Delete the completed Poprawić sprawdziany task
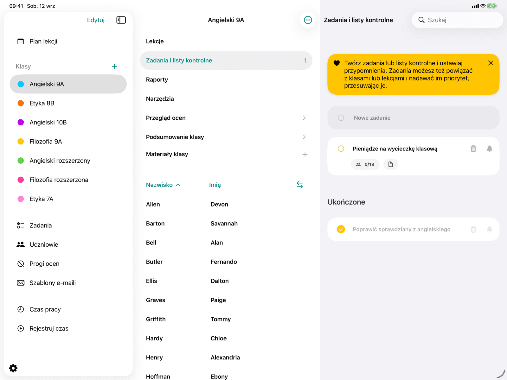Image resolution: width=507 pixels, height=380 pixels. click(x=473, y=229)
